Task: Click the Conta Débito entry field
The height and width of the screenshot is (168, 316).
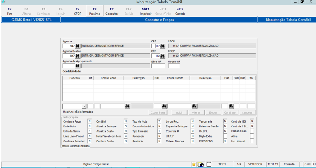Action: 113,106
